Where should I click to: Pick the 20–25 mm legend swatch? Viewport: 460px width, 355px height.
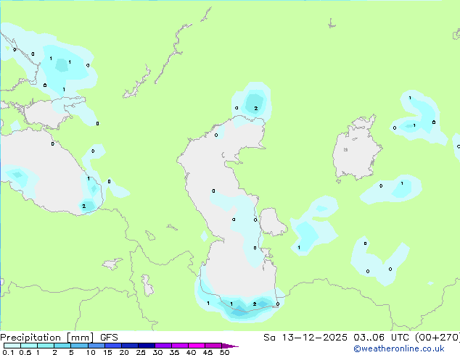click(x=130, y=346)
